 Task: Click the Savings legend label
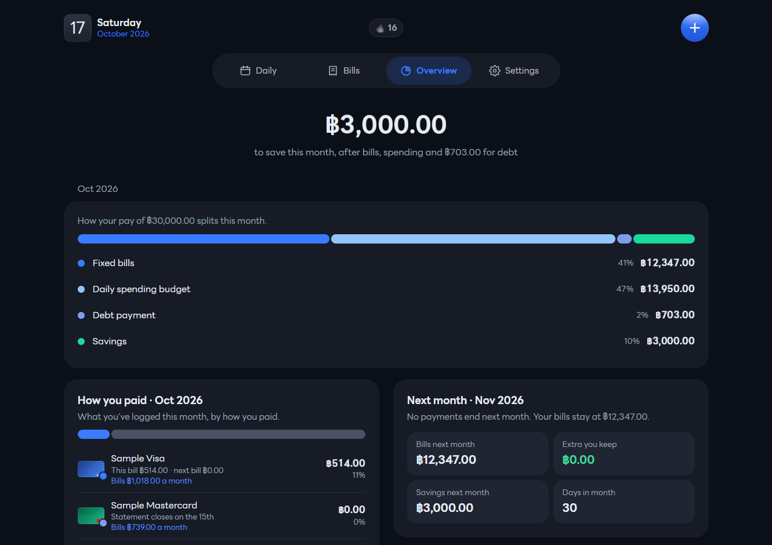click(110, 341)
